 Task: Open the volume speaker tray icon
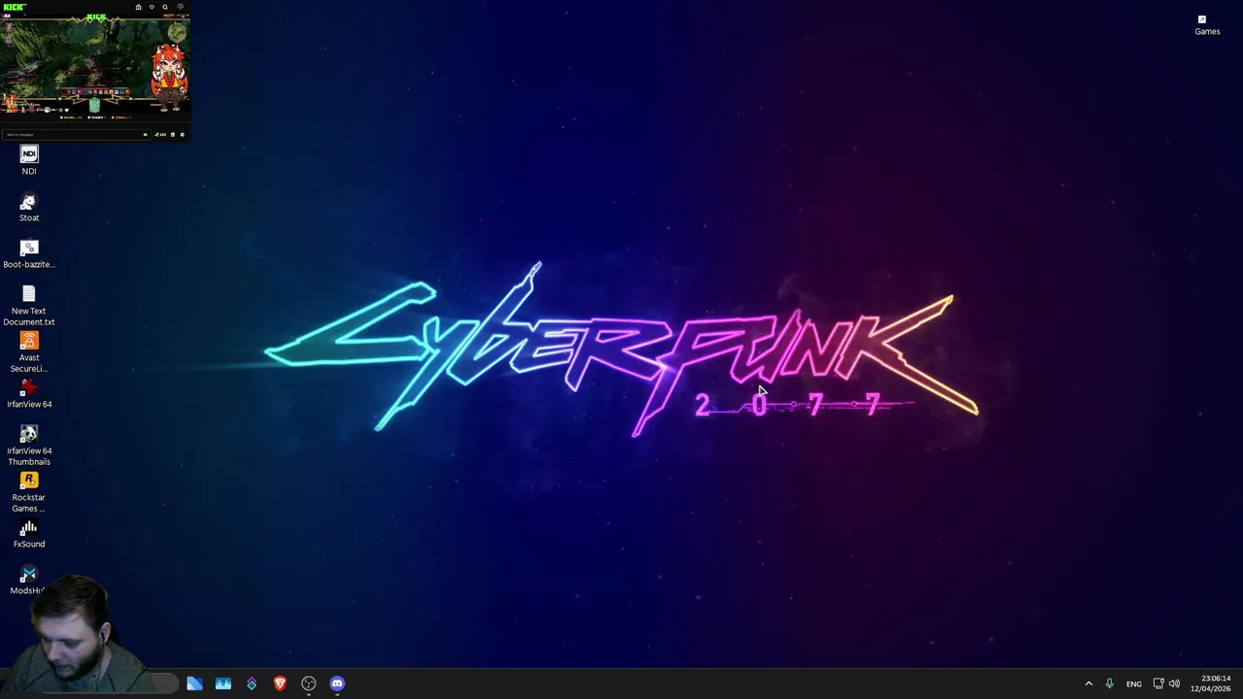(x=1174, y=683)
